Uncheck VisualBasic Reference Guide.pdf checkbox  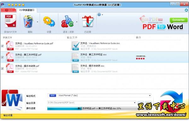(3, 46)
